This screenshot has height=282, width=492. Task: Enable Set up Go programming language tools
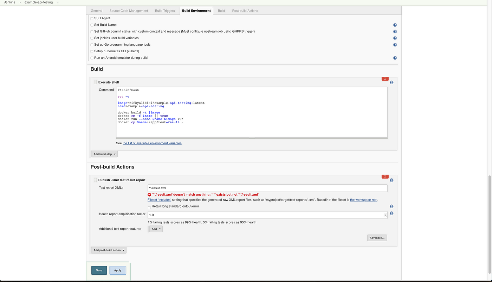[x=92, y=45]
